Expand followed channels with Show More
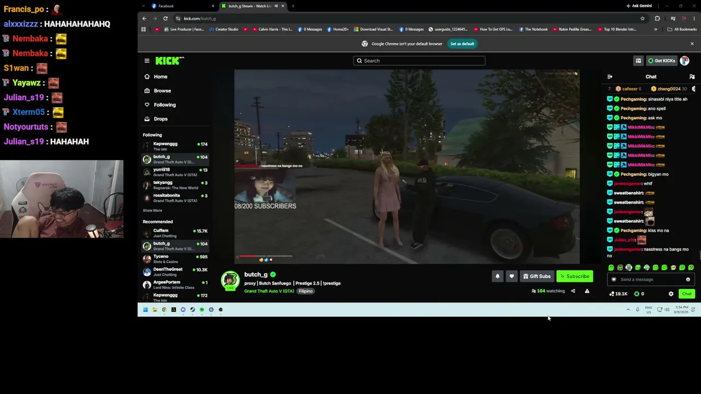This screenshot has width=701, height=394. (x=152, y=211)
